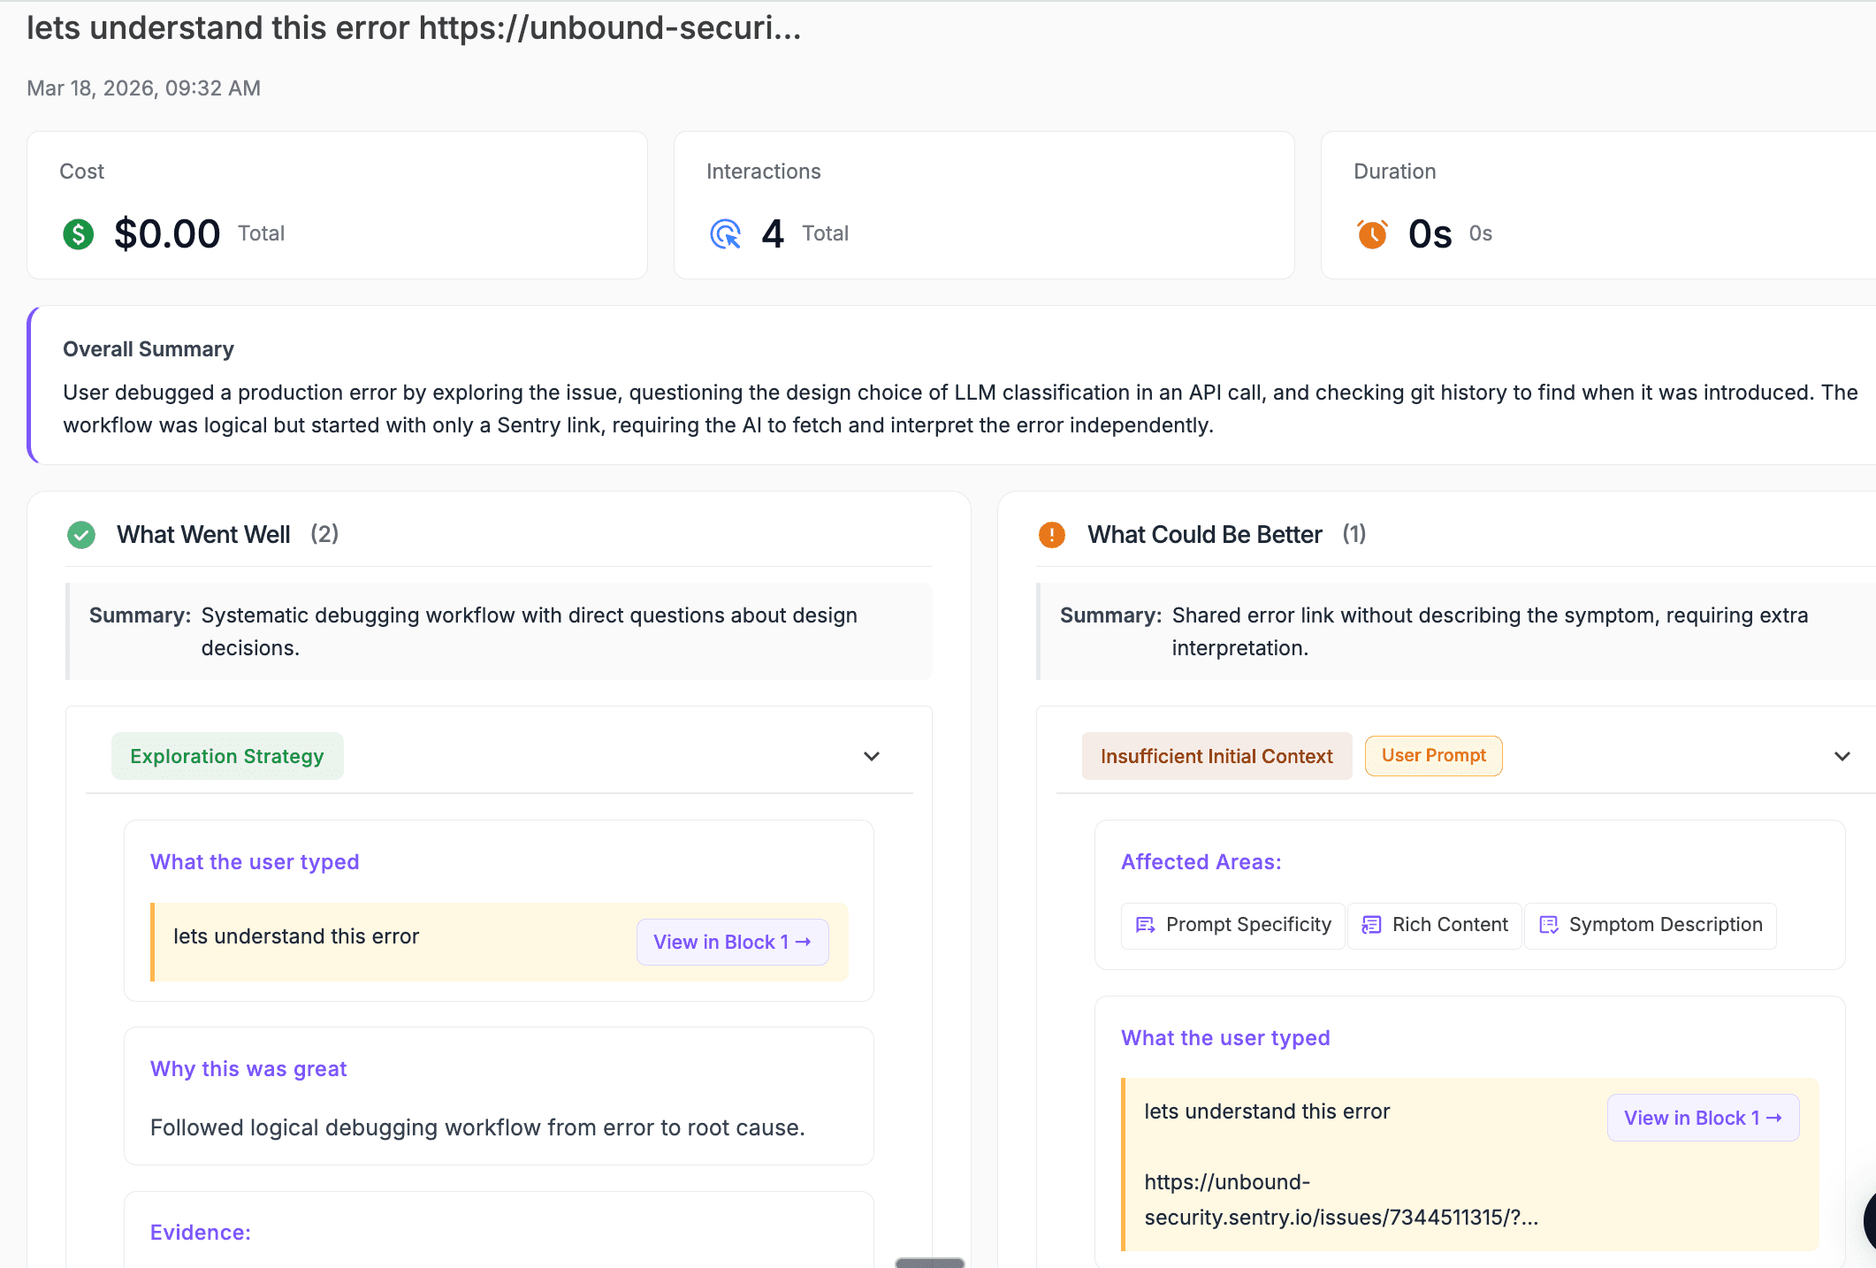1876x1268 pixels.
Task: Click the orange Duration clock icon
Action: click(x=1371, y=233)
